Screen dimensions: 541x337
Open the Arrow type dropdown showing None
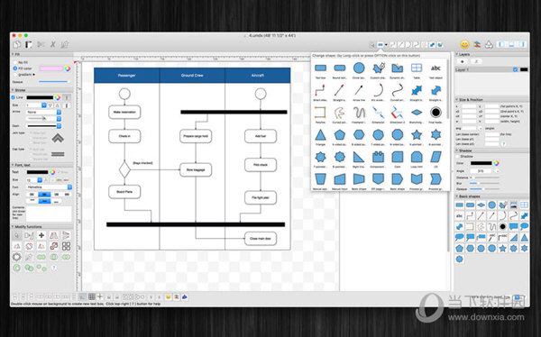click(43, 112)
